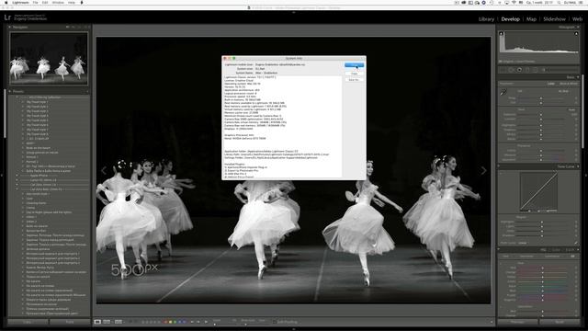
Task: Select the Radial Filter tool
Action: click(535, 70)
